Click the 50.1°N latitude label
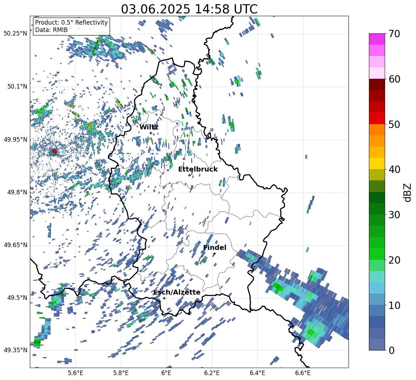 [x=17, y=87]
